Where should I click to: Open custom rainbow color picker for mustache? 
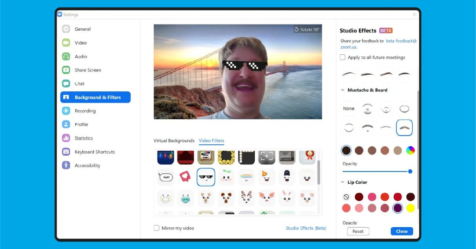410,150
